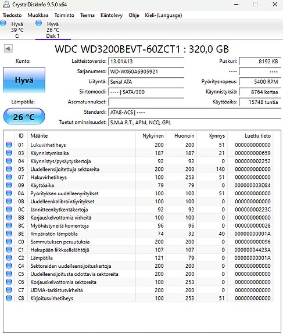Click status dot for Uudelleenkalibrointiyritykset row
This screenshot has height=334, width=283.
pos(9,202)
